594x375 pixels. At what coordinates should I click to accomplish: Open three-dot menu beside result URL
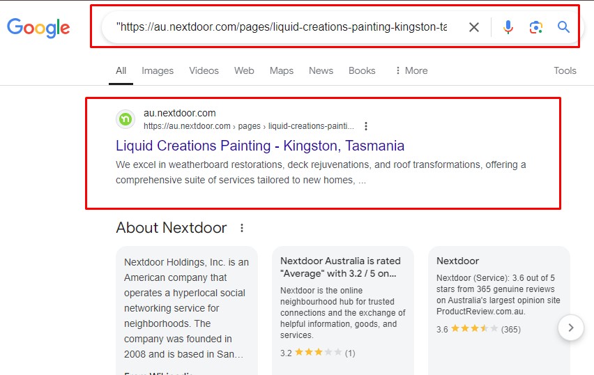click(x=366, y=126)
